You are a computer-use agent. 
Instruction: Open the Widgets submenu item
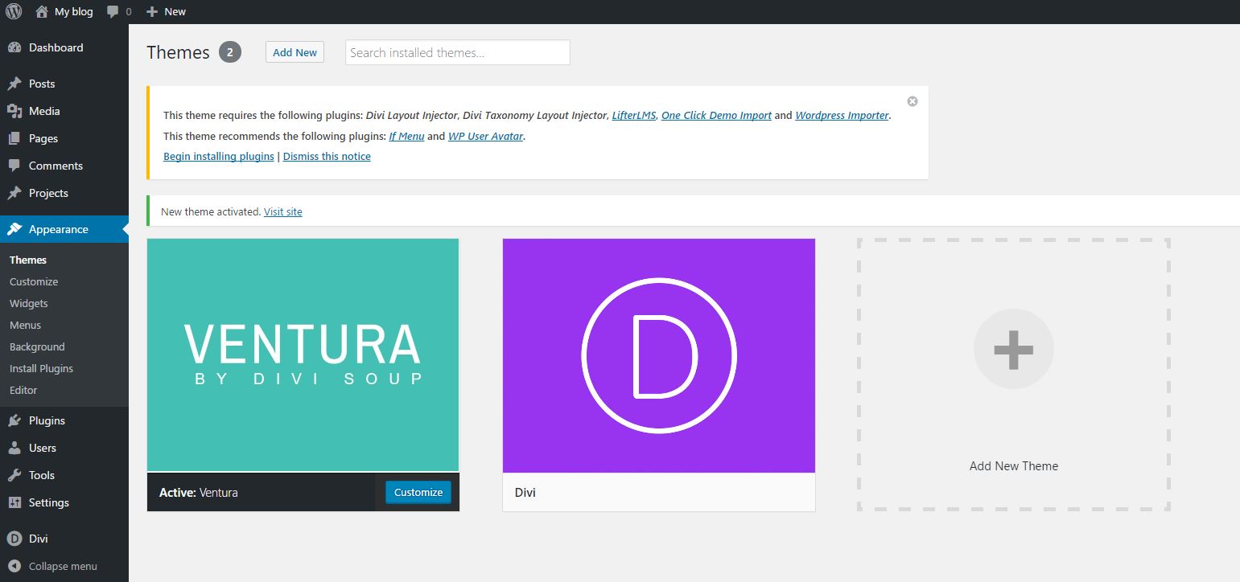(29, 303)
